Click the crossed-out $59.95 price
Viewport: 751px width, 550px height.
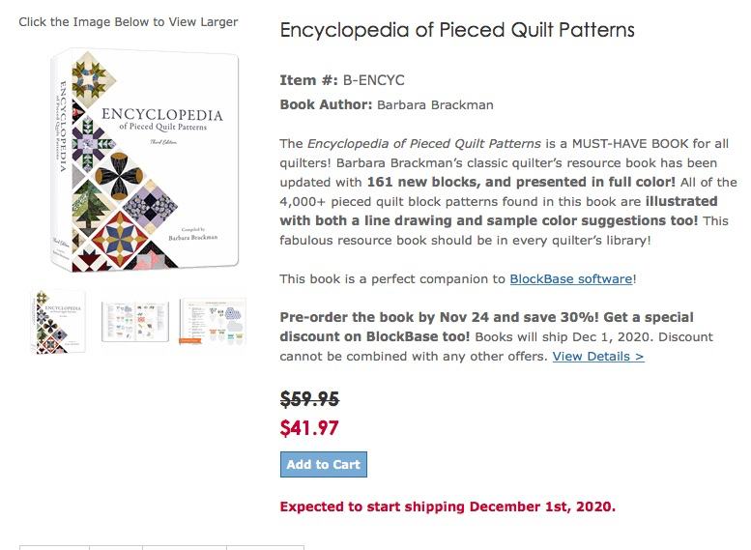(x=309, y=399)
